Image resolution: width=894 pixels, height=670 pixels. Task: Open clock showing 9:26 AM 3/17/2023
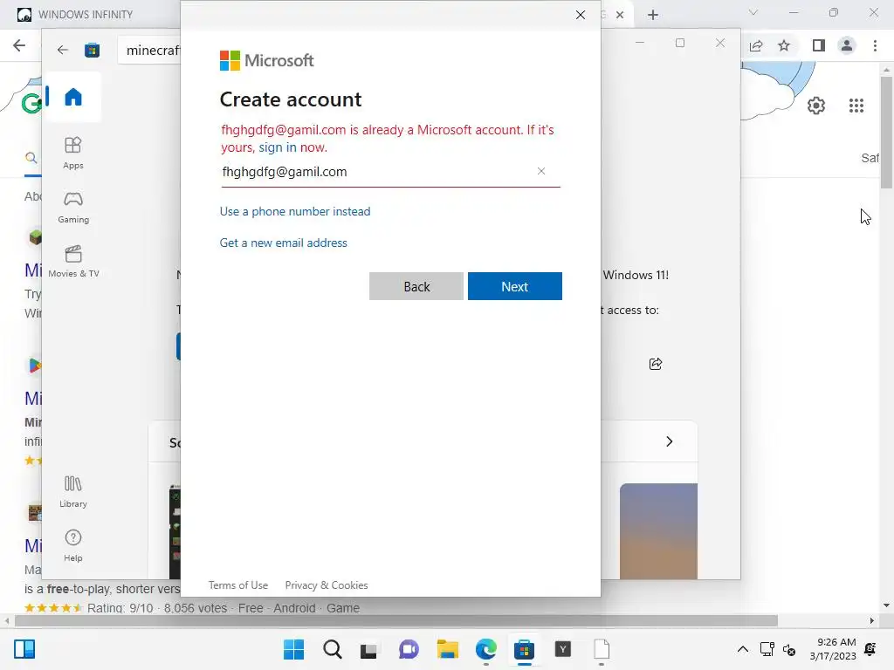(833, 649)
